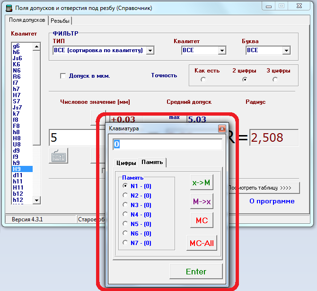
Task: Click the radius field showing 2,508
Action: [274, 138]
